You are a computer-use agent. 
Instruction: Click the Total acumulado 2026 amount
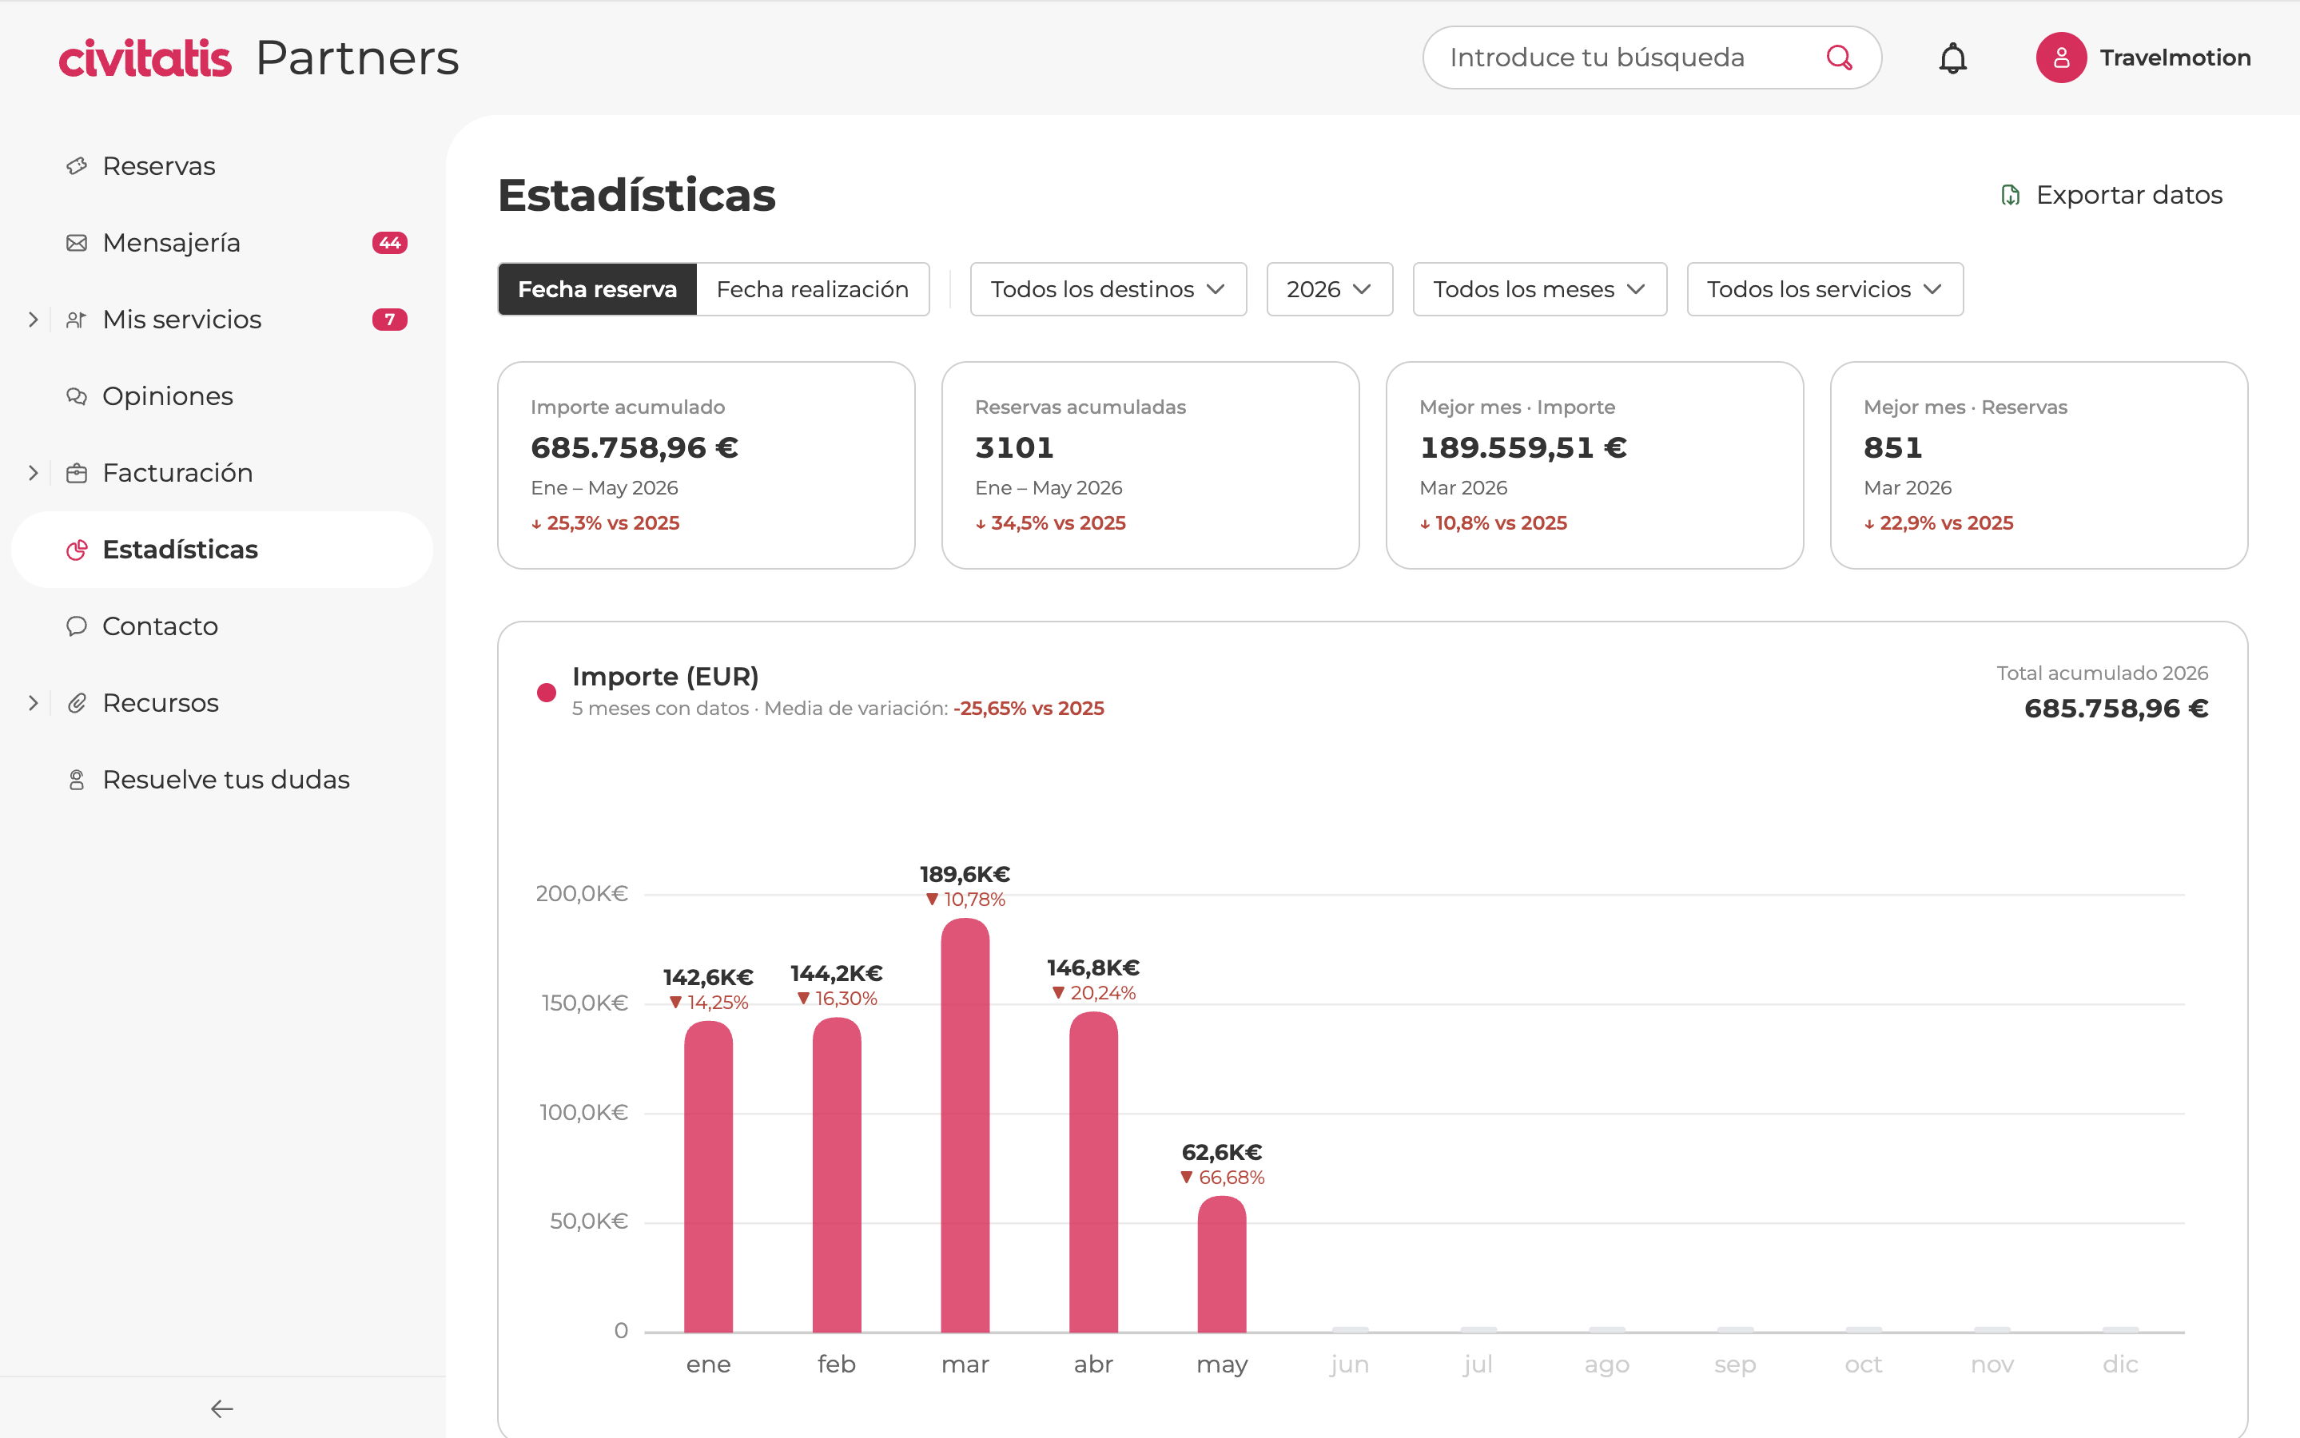point(2115,709)
